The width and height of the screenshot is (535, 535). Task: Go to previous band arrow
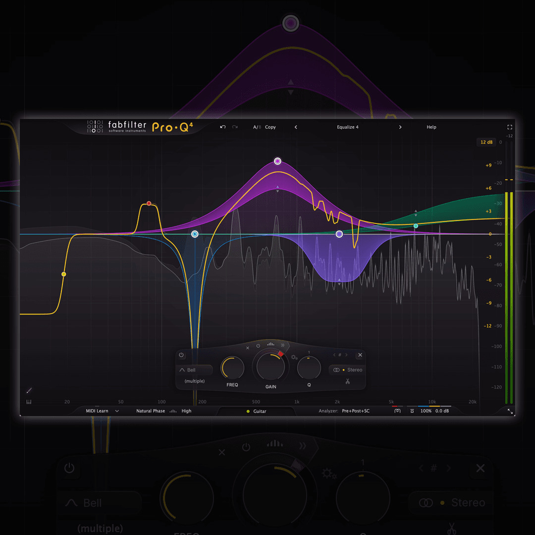coord(334,355)
